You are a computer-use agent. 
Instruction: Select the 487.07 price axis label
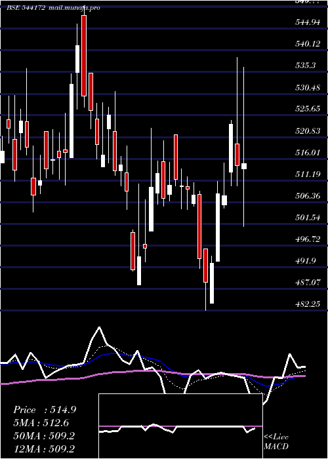point(308,283)
